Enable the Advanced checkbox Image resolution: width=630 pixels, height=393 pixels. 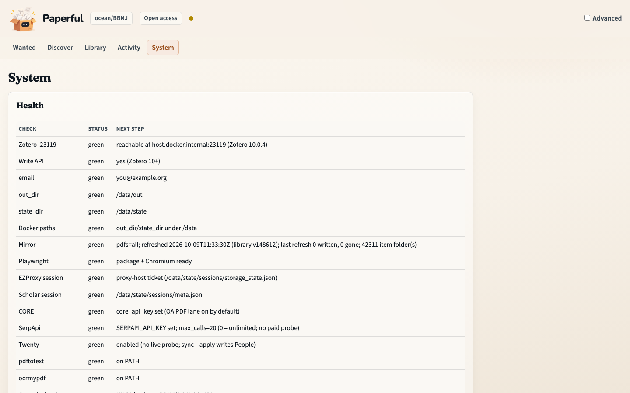(587, 18)
